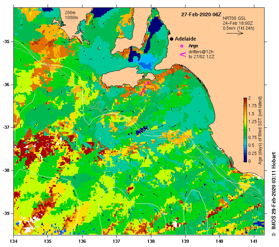Click the 0.5m/s current scale arrow
This screenshot has height=247, width=279.
tap(235, 33)
